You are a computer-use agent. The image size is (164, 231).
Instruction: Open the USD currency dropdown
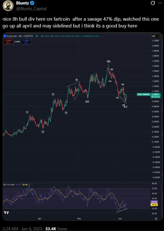pos(156,36)
